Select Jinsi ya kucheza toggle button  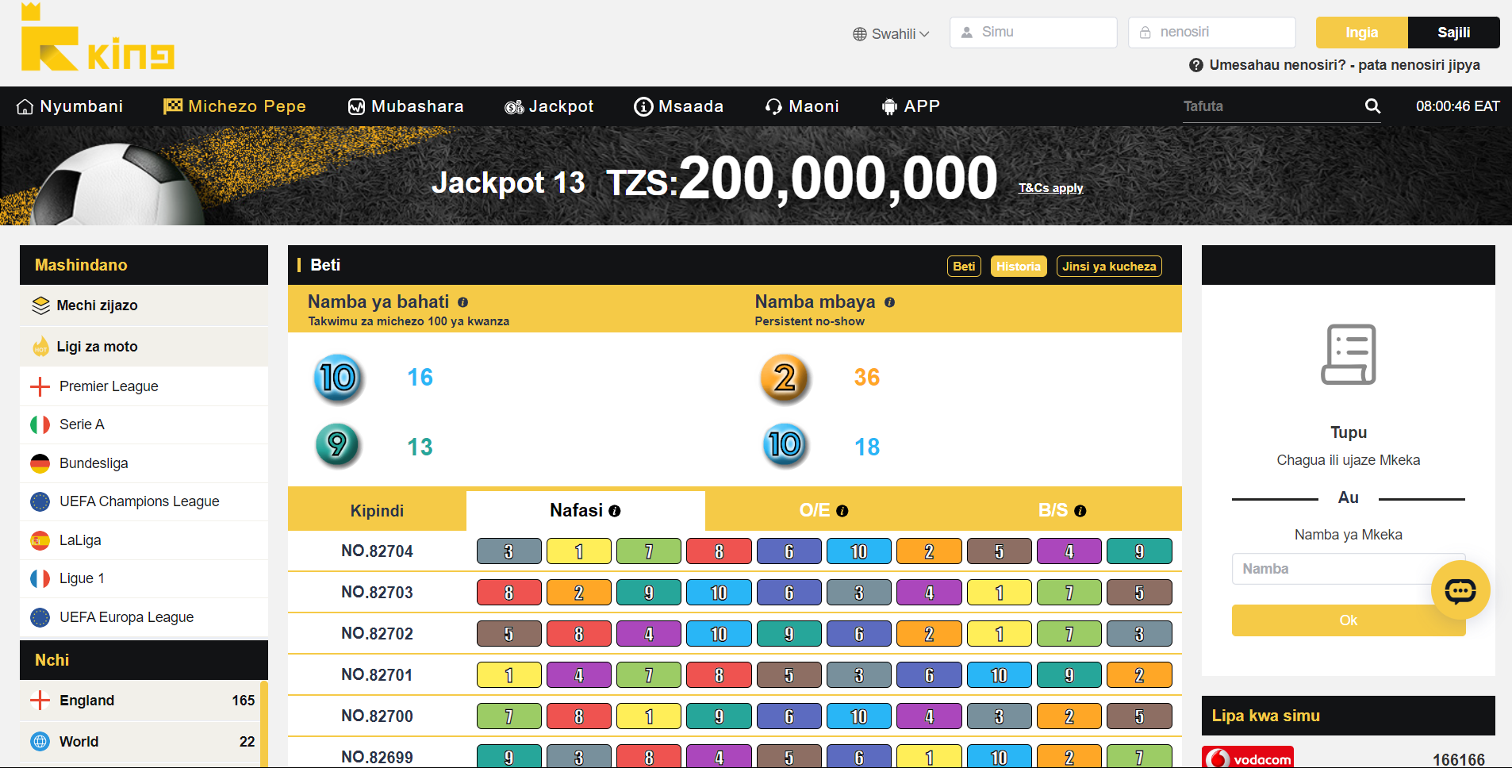tap(1108, 267)
